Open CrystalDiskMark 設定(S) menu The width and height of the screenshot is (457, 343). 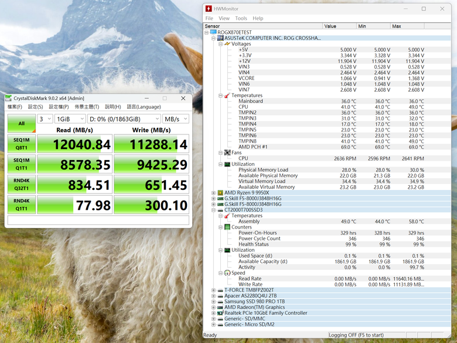pos(35,107)
